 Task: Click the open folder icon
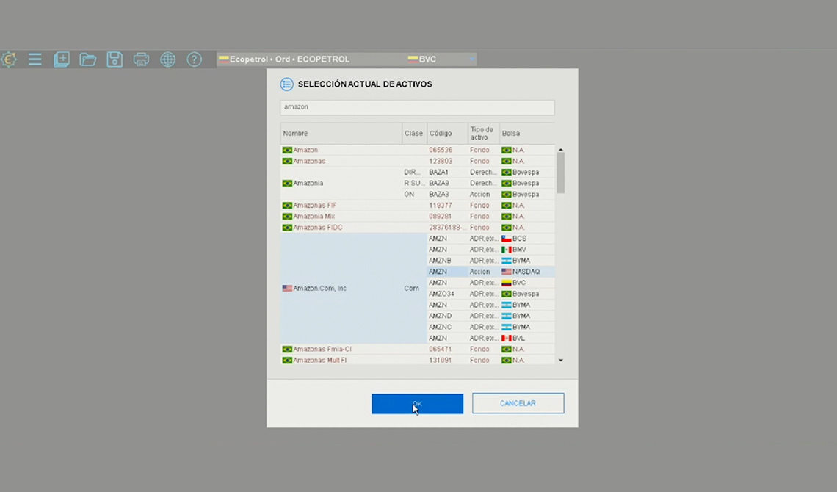[88, 59]
